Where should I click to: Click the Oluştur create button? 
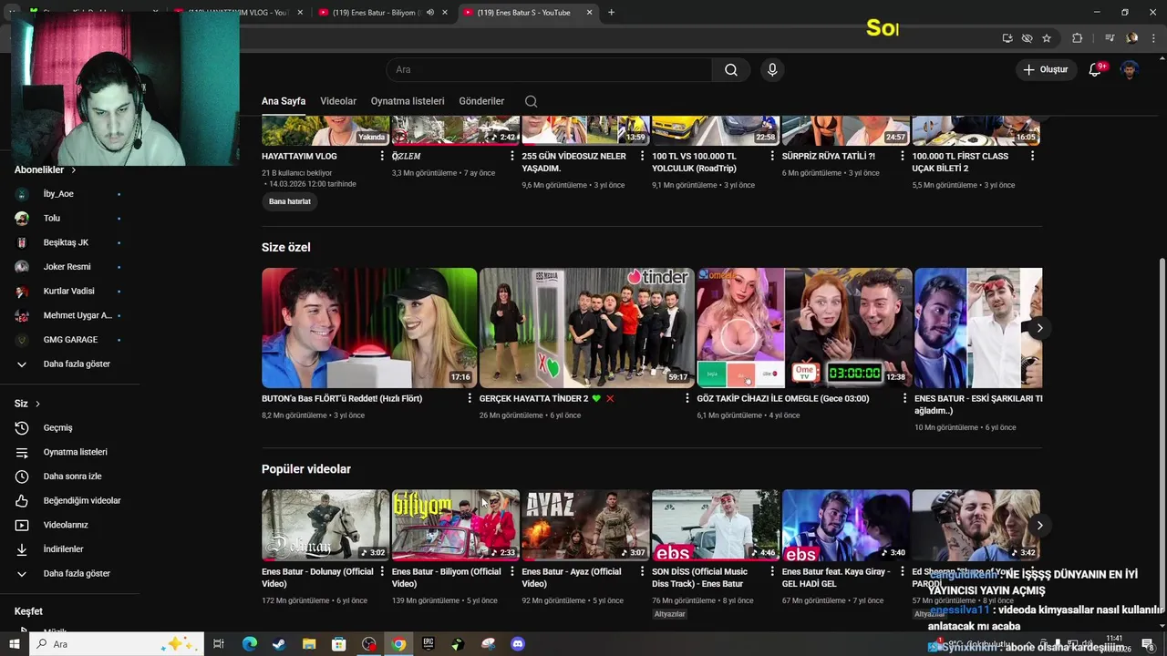(1046, 70)
